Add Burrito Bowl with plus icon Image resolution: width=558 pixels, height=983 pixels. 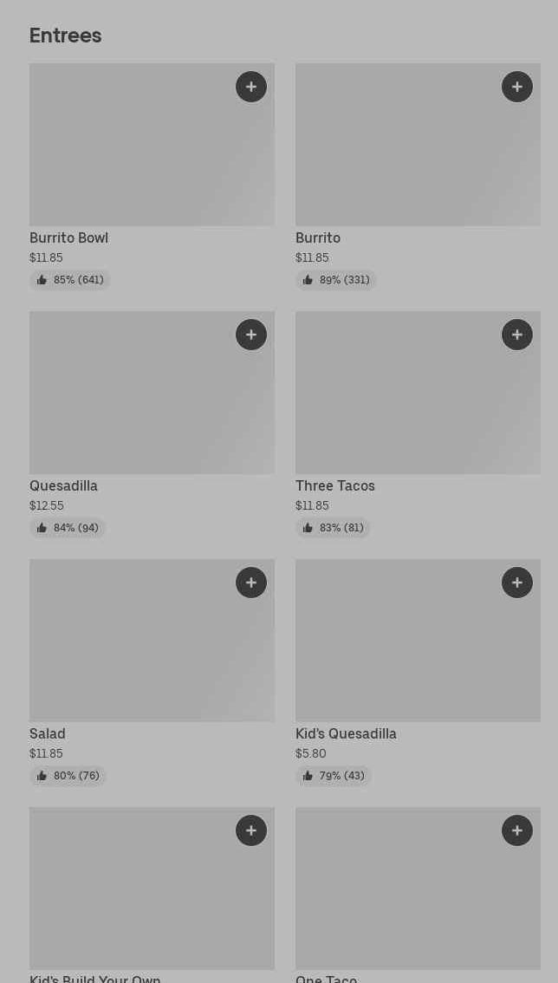(x=251, y=87)
